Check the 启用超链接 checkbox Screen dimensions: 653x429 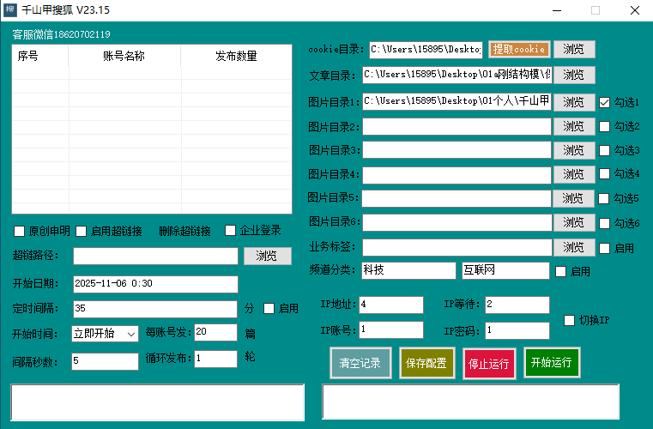point(82,231)
